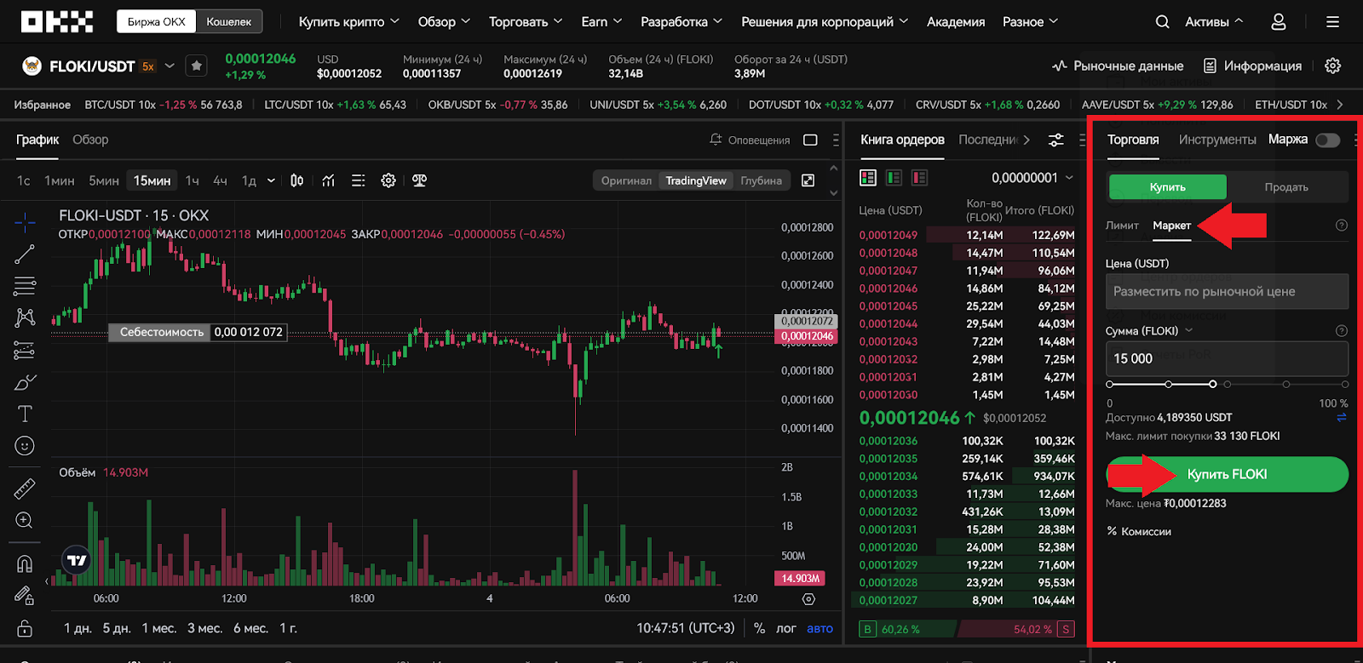The height and width of the screenshot is (663, 1363).
Task: Expand the Разное menu
Action: (x=1030, y=22)
